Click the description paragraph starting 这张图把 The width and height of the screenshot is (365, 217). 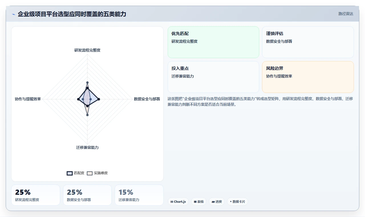(260, 102)
